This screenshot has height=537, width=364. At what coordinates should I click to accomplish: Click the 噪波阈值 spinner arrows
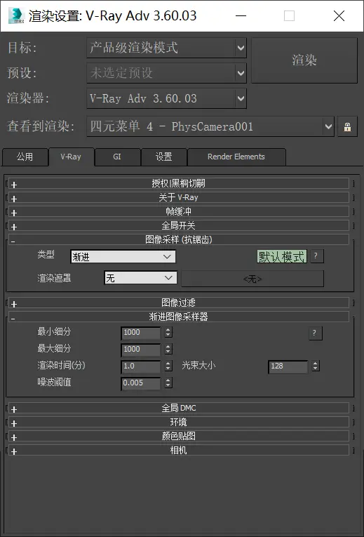(168, 383)
